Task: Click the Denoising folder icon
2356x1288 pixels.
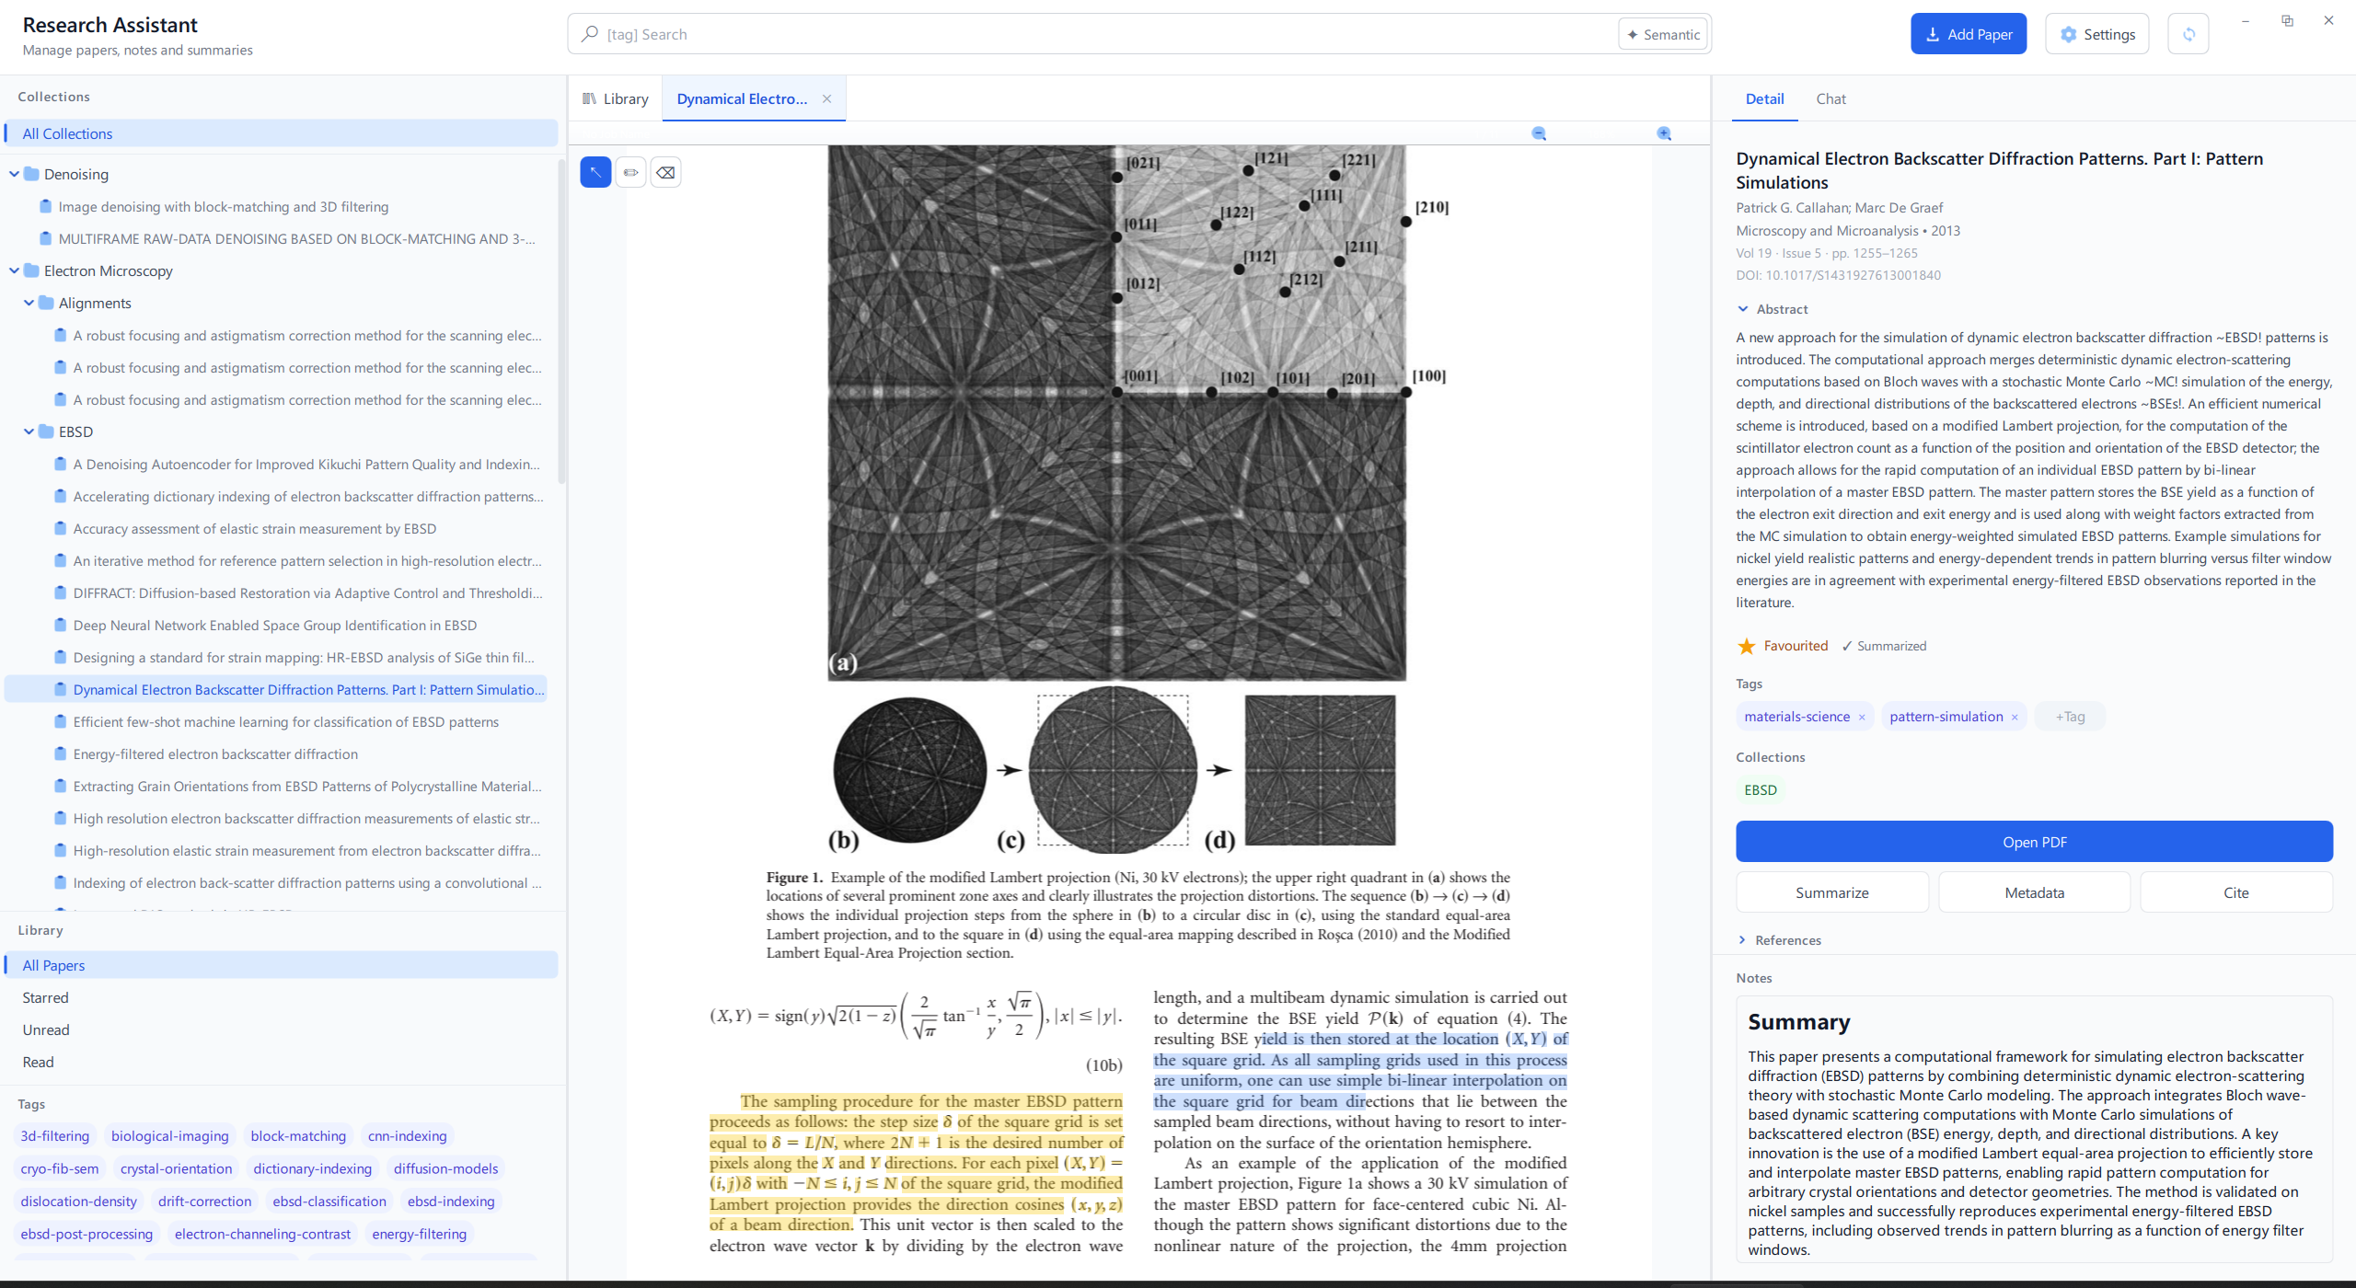Action: (x=32, y=174)
